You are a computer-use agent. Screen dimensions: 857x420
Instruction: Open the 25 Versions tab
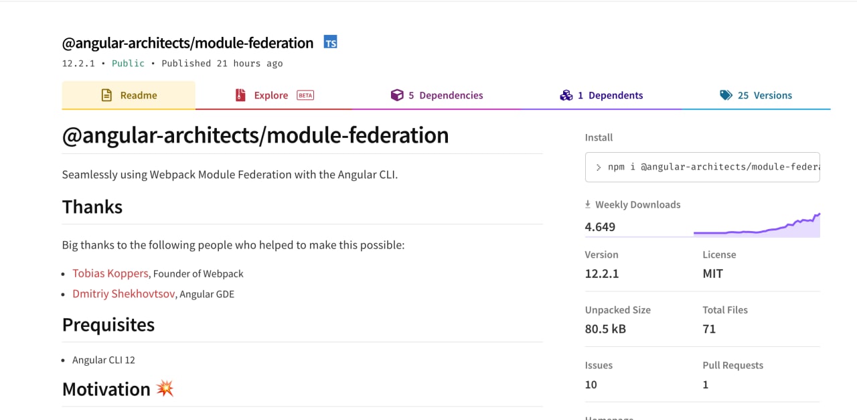point(756,95)
